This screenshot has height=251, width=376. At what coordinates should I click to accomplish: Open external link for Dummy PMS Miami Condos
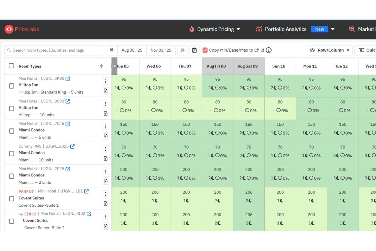(72, 146)
